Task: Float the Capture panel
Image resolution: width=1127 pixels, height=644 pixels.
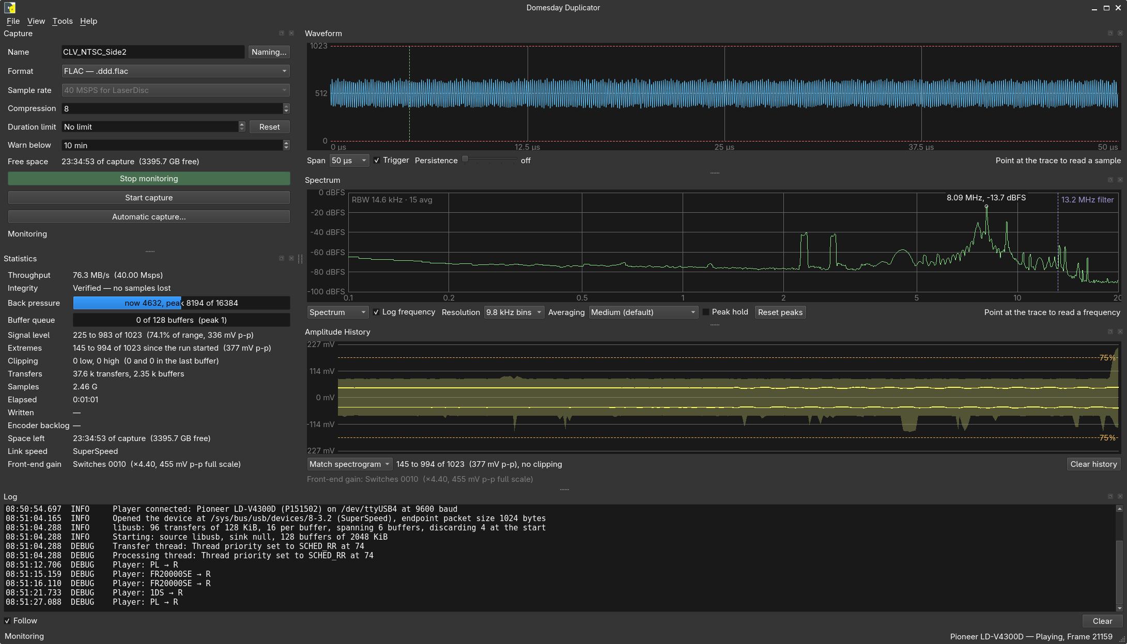Action: coord(282,33)
